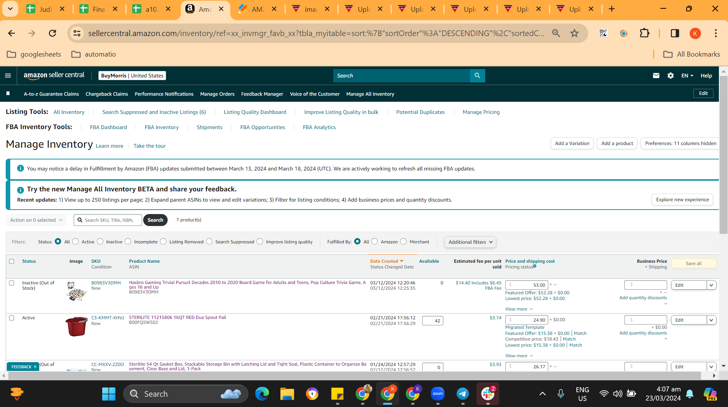Viewport: 728px width, 407px height.
Task: Click the QR code extension icon
Action: coord(603,33)
